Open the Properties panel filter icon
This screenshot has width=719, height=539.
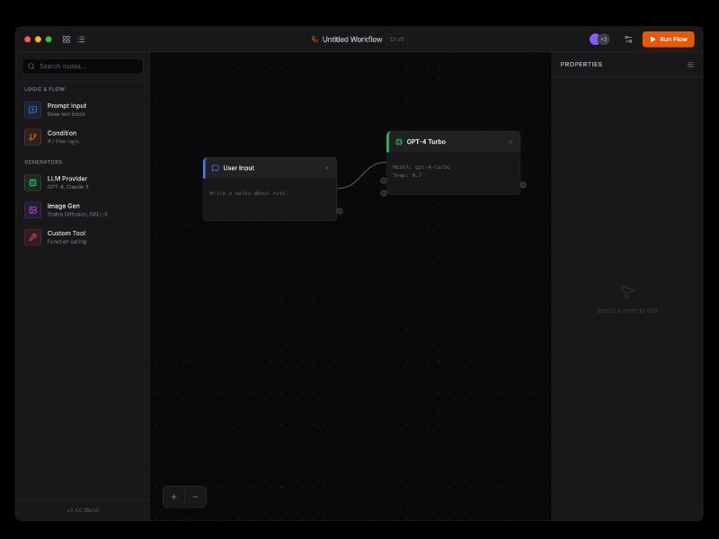point(690,64)
